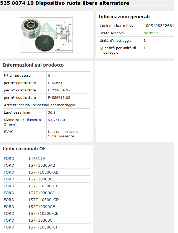Select the N° di nervature label
Image resolution: width=178 pixels, height=233 pixels.
(17, 75)
